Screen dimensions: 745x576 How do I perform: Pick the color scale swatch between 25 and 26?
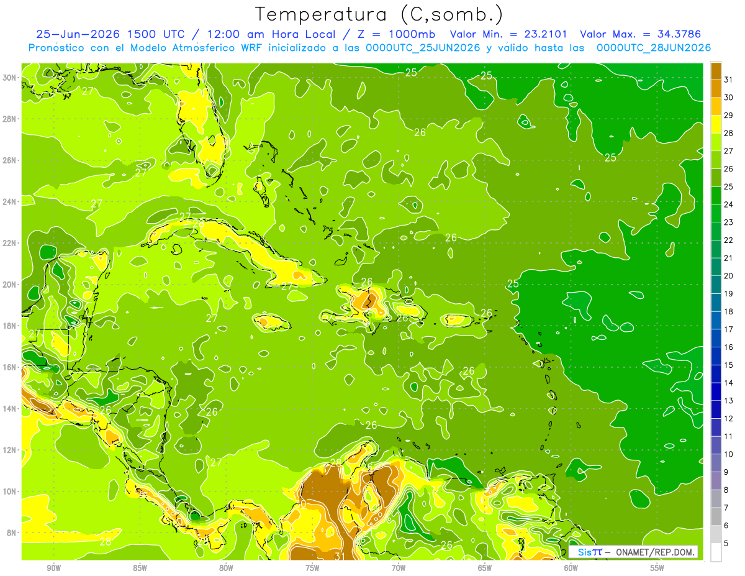[x=716, y=178]
